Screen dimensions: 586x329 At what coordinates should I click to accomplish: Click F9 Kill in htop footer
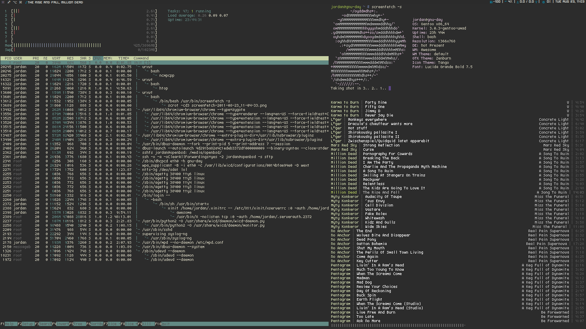(x=146, y=324)
